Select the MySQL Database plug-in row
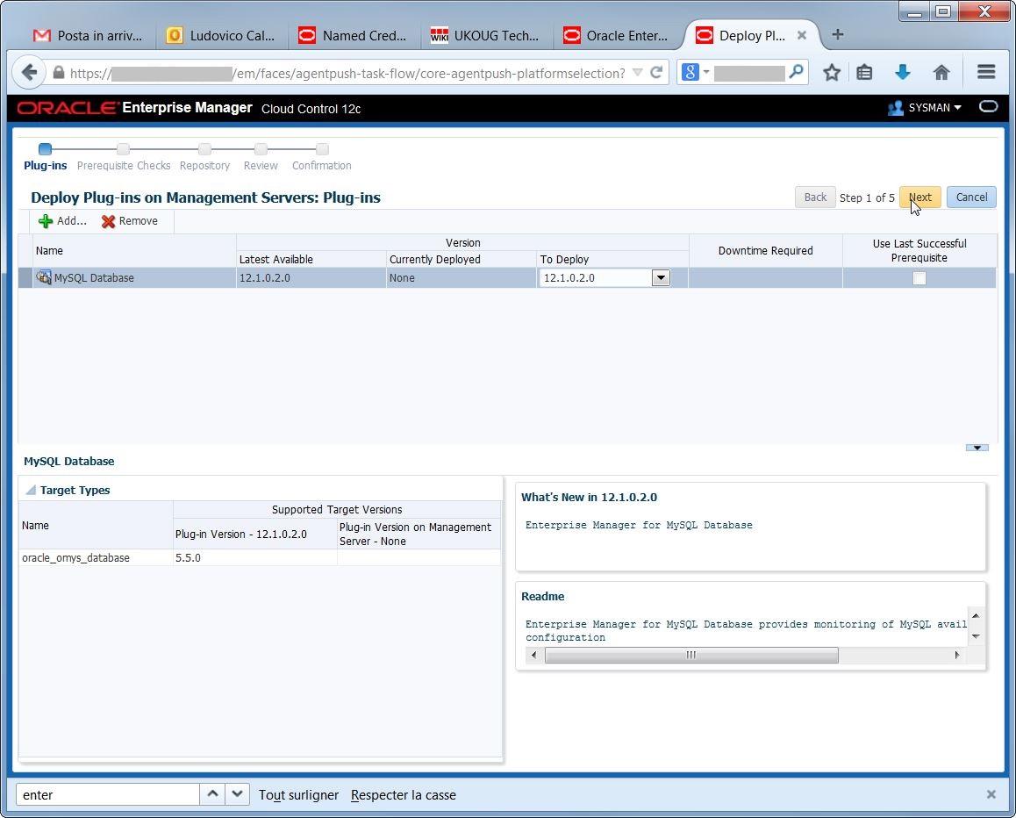This screenshot has height=818, width=1016. 507,278
